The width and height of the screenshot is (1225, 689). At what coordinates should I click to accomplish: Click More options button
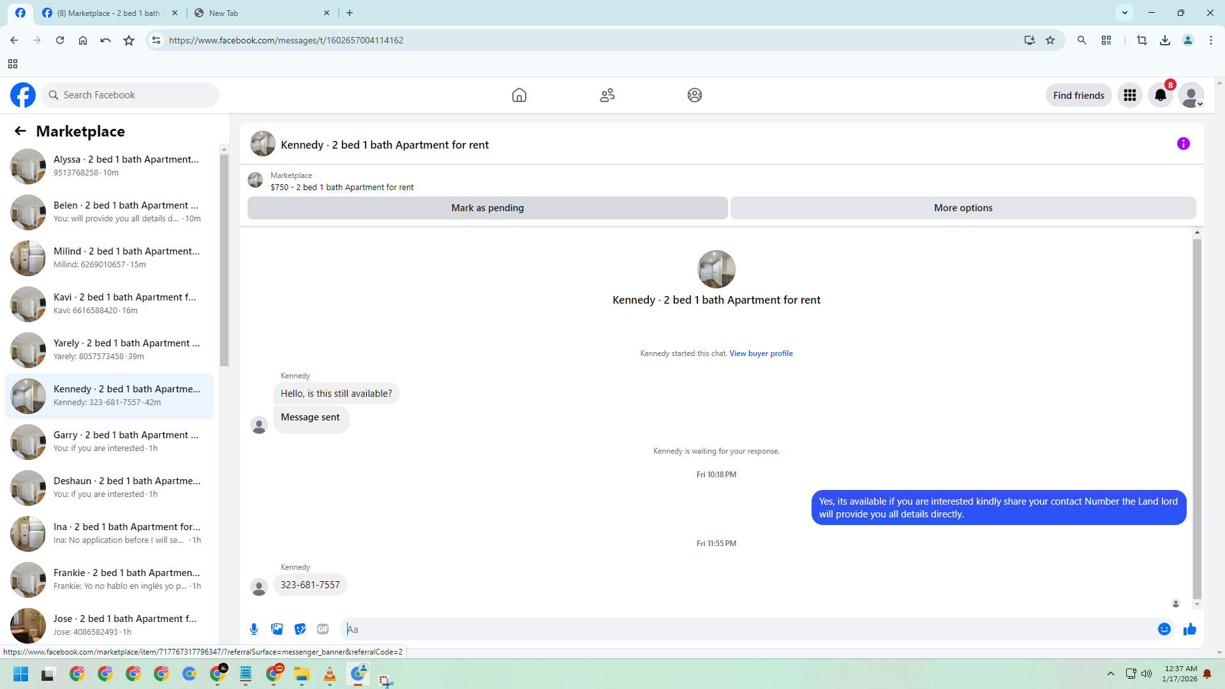[962, 208]
